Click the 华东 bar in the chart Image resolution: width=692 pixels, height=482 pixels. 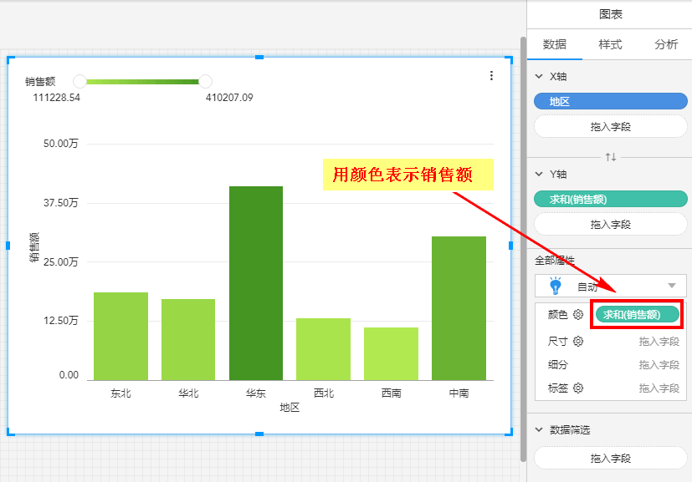coord(256,282)
